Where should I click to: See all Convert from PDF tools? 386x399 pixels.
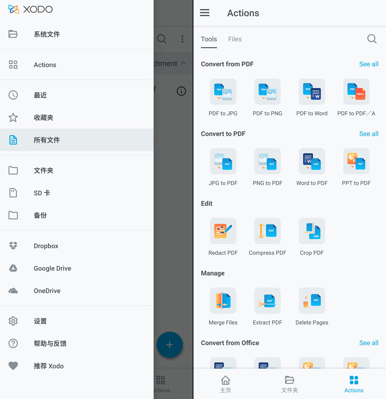369,64
